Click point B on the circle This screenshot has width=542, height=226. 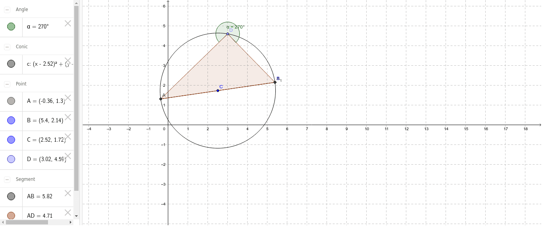click(x=275, y=82)
